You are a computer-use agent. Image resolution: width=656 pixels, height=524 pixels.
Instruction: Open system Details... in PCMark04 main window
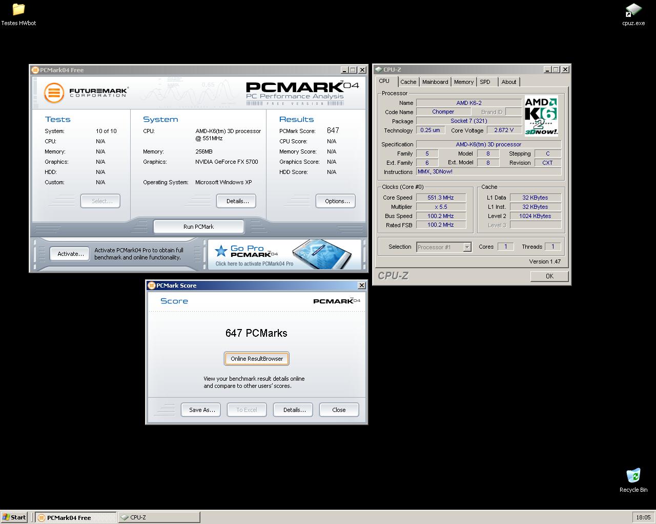pos(236,201)
